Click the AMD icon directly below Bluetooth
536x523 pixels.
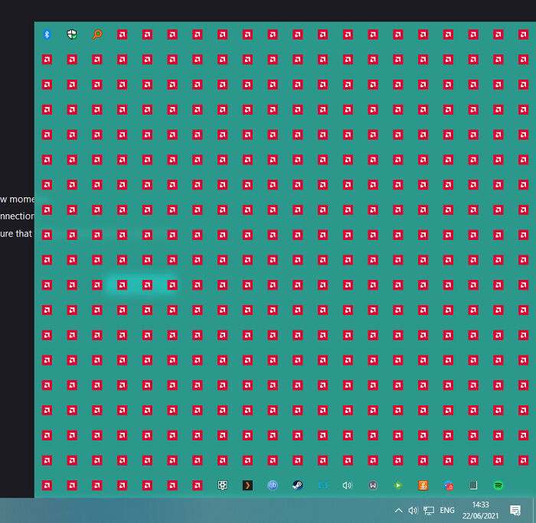point(47,59)
